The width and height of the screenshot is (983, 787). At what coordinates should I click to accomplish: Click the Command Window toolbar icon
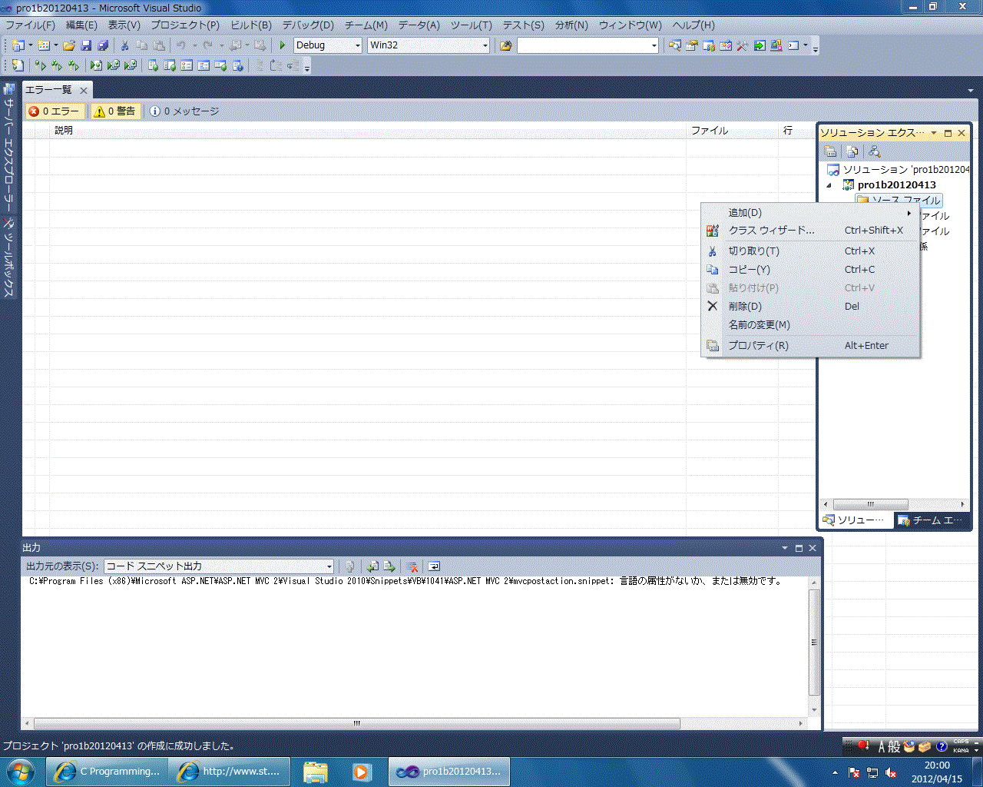coord(793,45)
